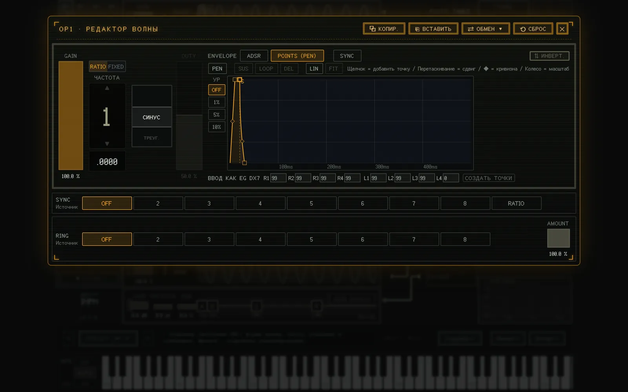The width and height of the screenshot is (628, 392).
Task: Click СОЗДАТЬ ТОЧКИ button
Action: [489, 178]
